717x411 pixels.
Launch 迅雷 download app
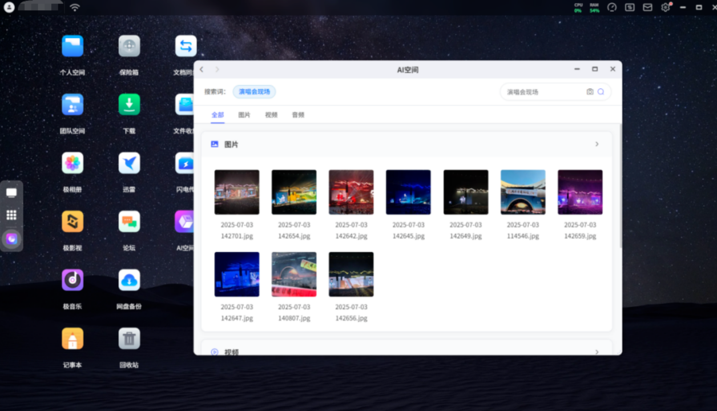129,163
